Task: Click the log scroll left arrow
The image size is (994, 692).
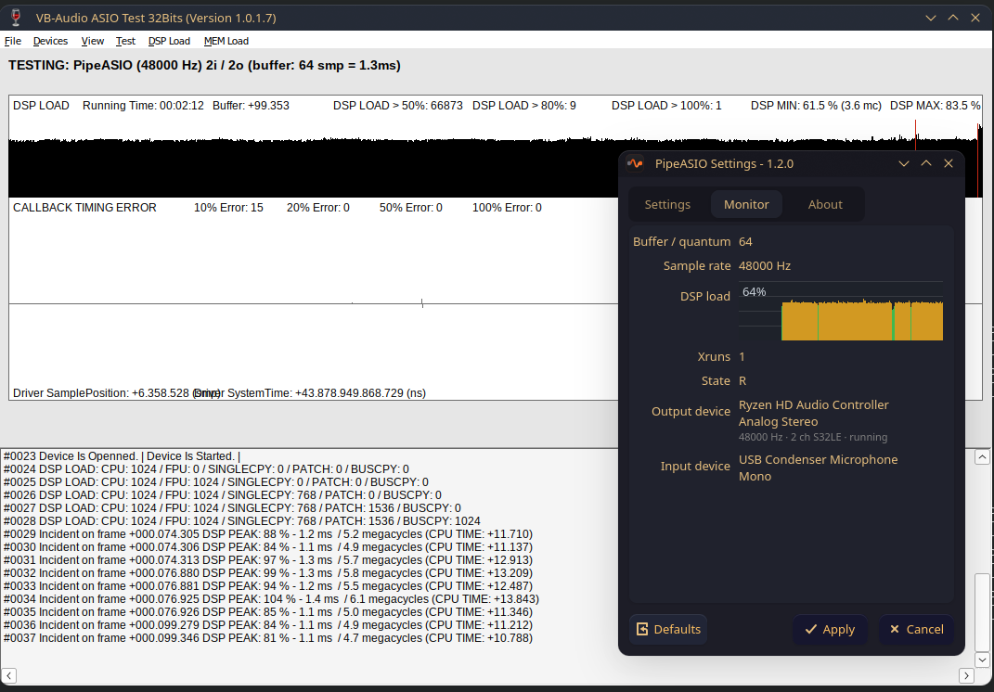Action: pos(8,675)
